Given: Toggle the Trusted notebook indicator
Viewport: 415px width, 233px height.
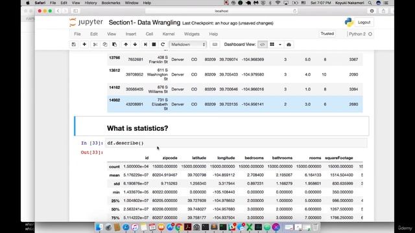Looking at the screenshot, I should [x=327, y=34].
